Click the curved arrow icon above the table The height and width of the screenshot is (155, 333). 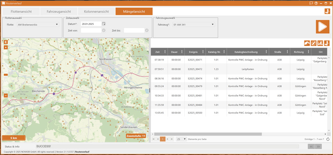(x=307, y=43)
